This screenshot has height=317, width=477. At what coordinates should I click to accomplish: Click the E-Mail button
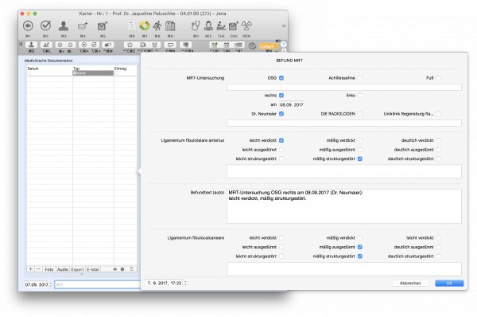coord(93,269)
